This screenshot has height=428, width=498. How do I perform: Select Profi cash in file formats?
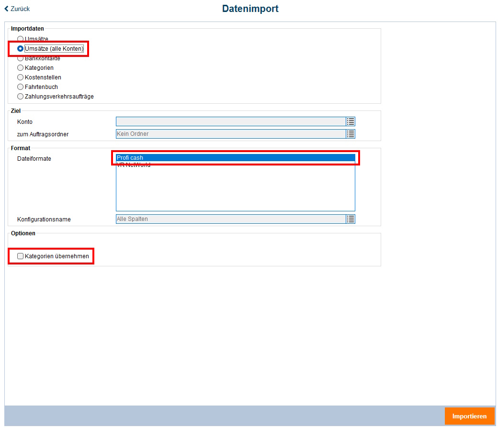tap(235, 158)
